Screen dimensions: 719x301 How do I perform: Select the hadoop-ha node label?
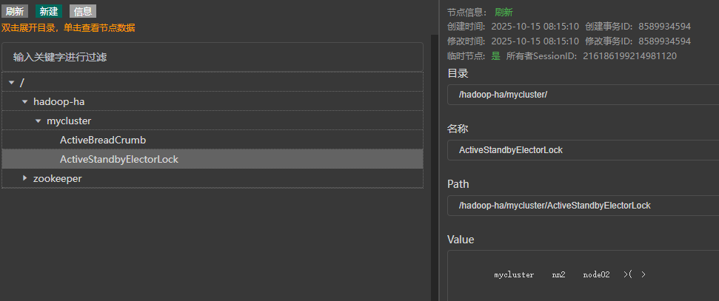(54, 101)
